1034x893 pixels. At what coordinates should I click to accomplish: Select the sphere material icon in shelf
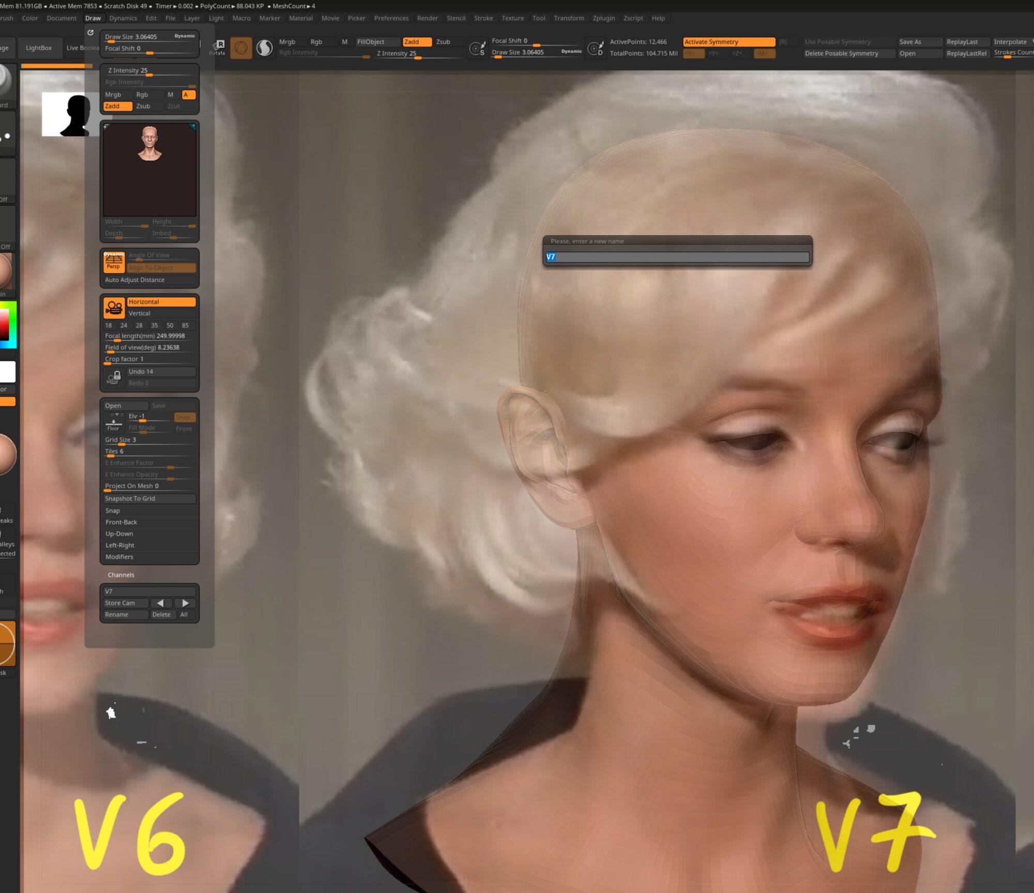(x=264, y=48)
